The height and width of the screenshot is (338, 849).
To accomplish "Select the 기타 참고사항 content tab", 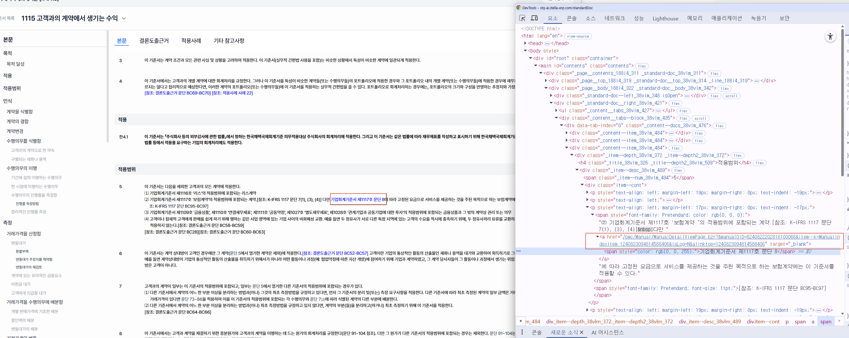I will point(229,40).
